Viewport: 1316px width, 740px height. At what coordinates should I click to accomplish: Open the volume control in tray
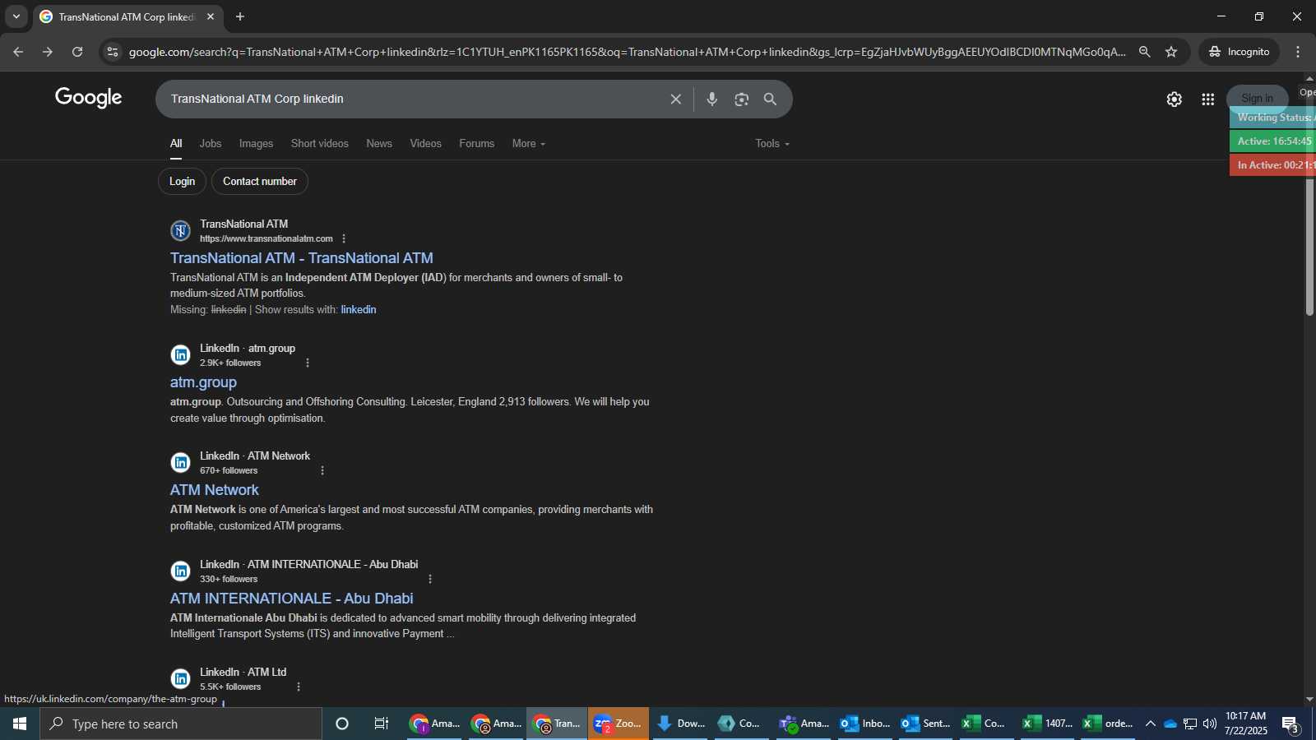click(x=1210, y=724)
